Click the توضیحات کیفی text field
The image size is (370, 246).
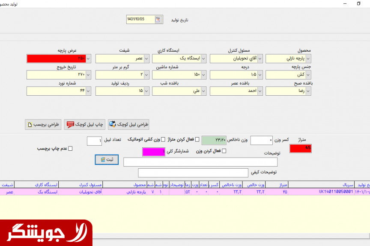(193, 173)
